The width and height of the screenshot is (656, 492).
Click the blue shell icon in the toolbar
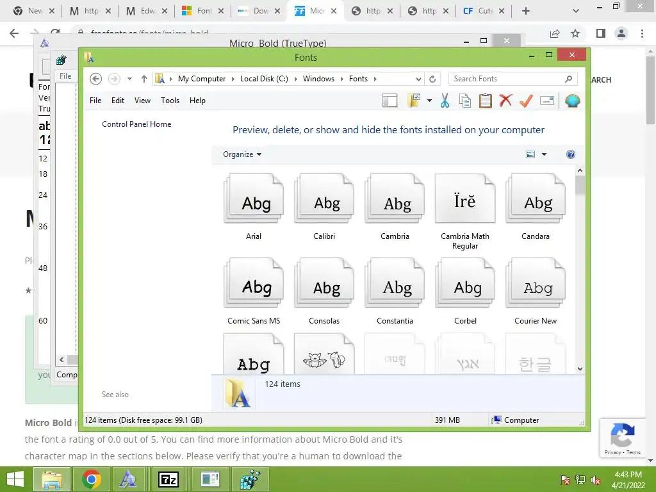[572, 101]
